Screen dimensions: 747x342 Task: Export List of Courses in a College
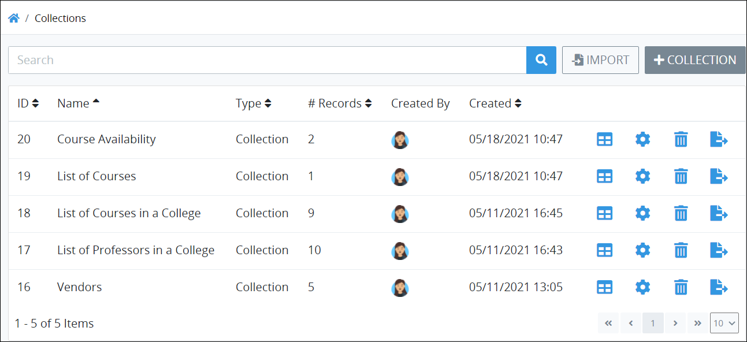coord(719,213)
